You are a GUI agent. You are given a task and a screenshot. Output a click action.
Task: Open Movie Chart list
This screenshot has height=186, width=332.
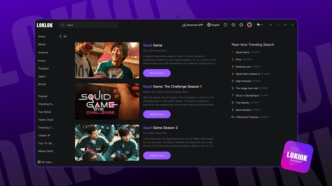click(46, 151)
